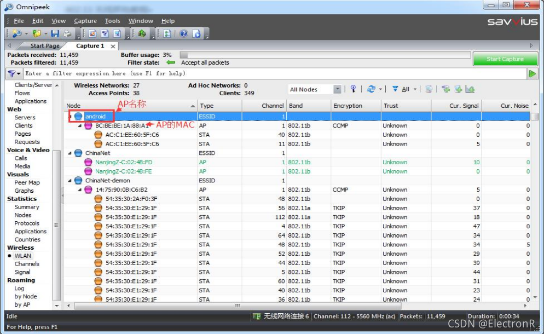Click the green apply-filter arrow button
Image resolution: width=544 pixels, height=334 pixels.
click(532, 73)
